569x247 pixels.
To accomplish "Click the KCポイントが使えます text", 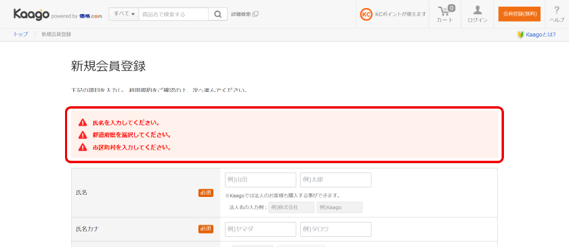I will pyautogui.click(x=400, y=14).
